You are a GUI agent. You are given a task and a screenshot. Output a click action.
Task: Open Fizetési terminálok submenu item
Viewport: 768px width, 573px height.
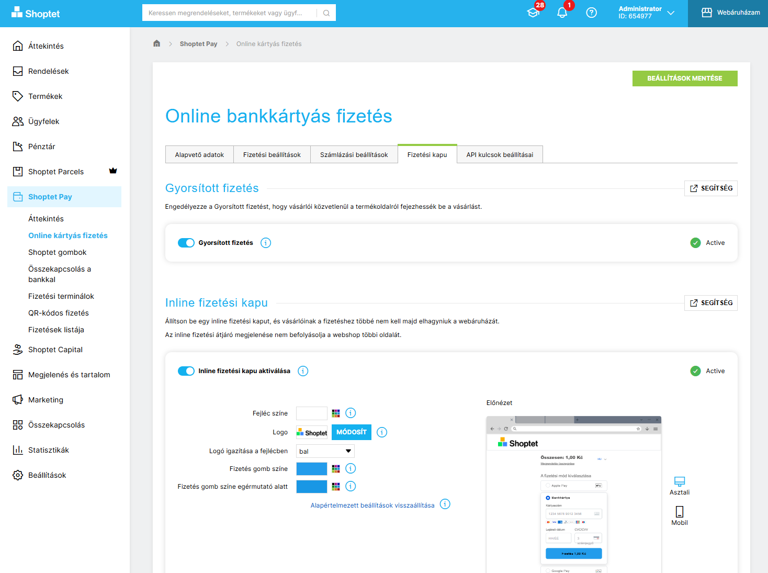point(61,296)
